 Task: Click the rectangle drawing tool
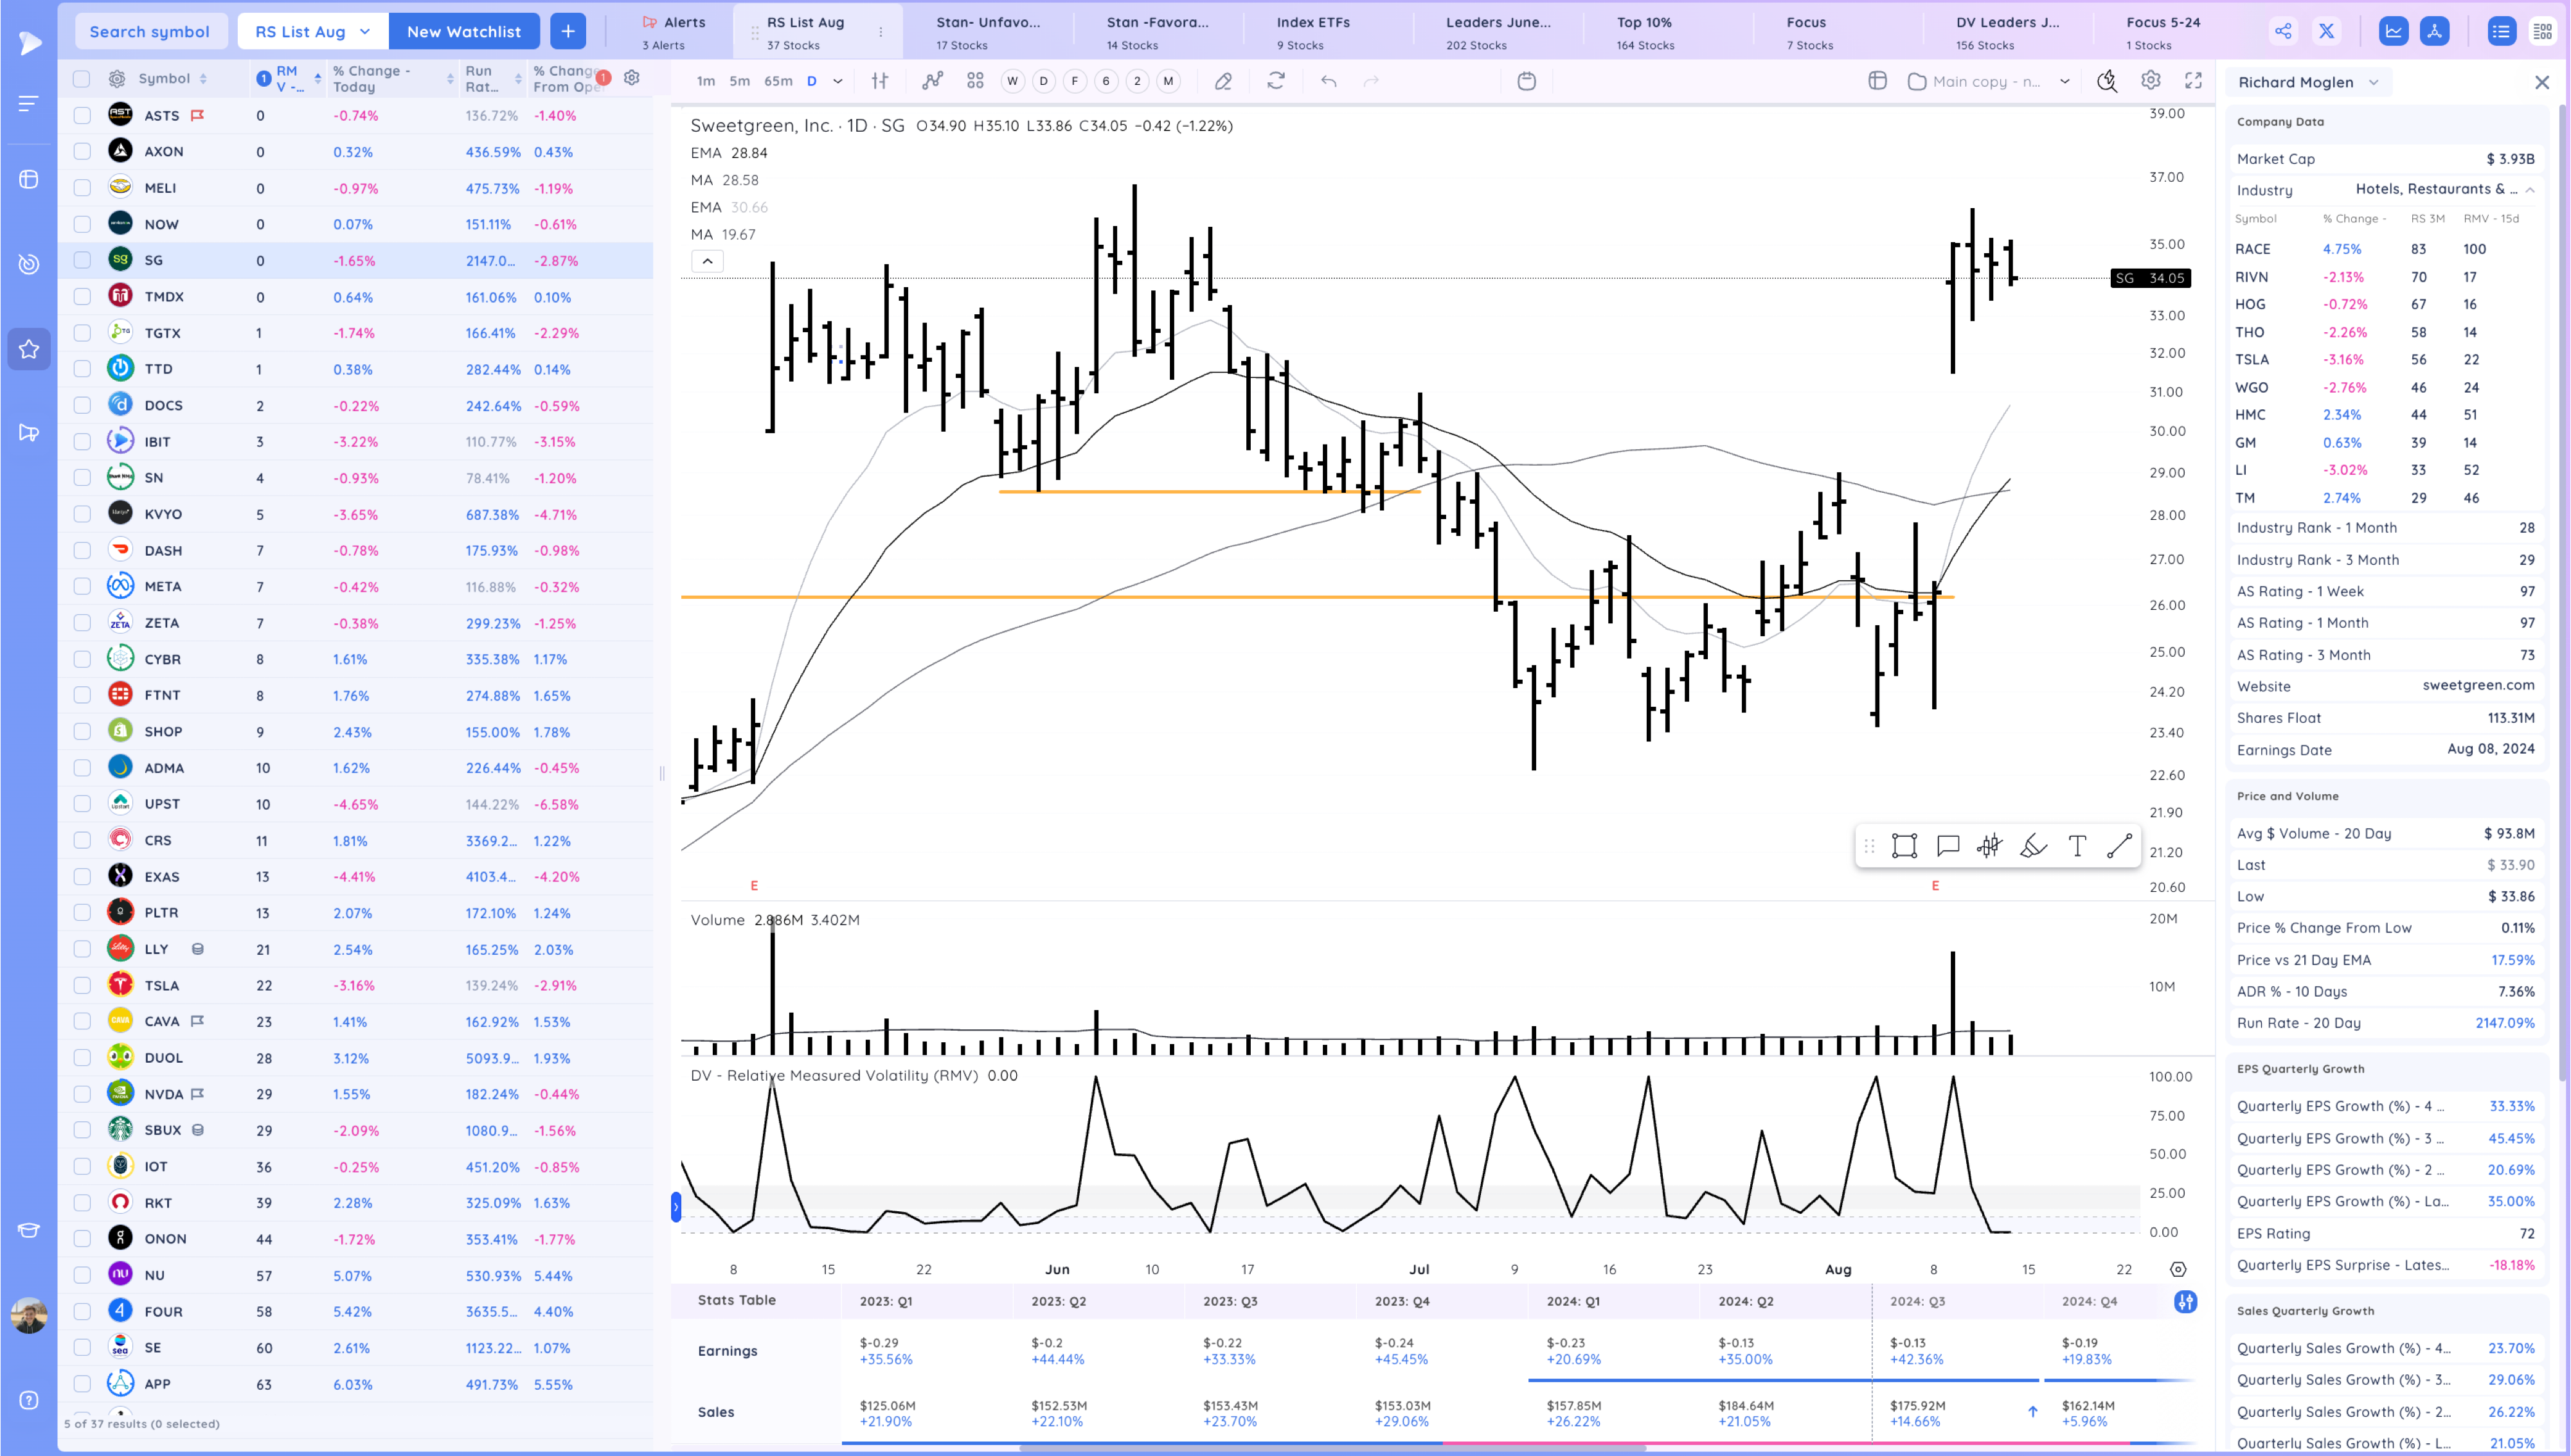(x=1904, y=846)
